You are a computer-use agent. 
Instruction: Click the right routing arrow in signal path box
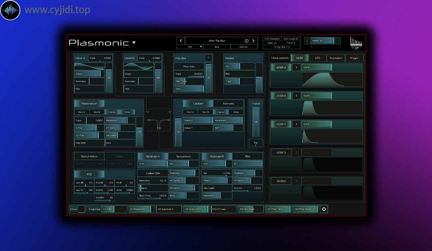coord(169,112)
